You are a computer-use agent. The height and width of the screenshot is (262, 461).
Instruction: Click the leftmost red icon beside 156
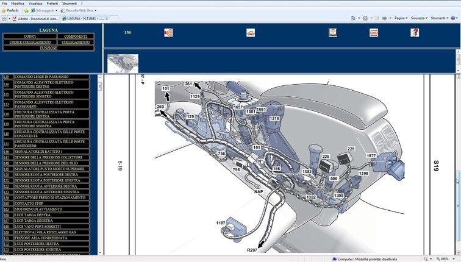168,32
